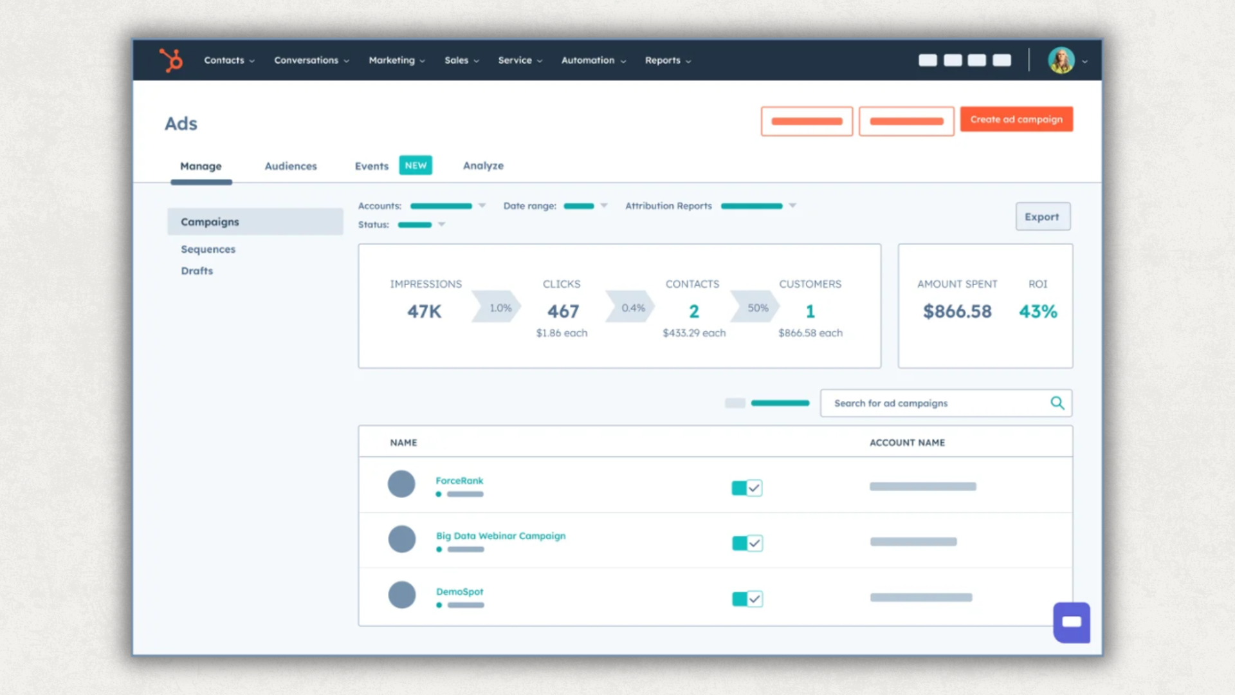The image size is (1235, 695).
Task: Click the 43% ROI value
Action: pos(1038,311)
